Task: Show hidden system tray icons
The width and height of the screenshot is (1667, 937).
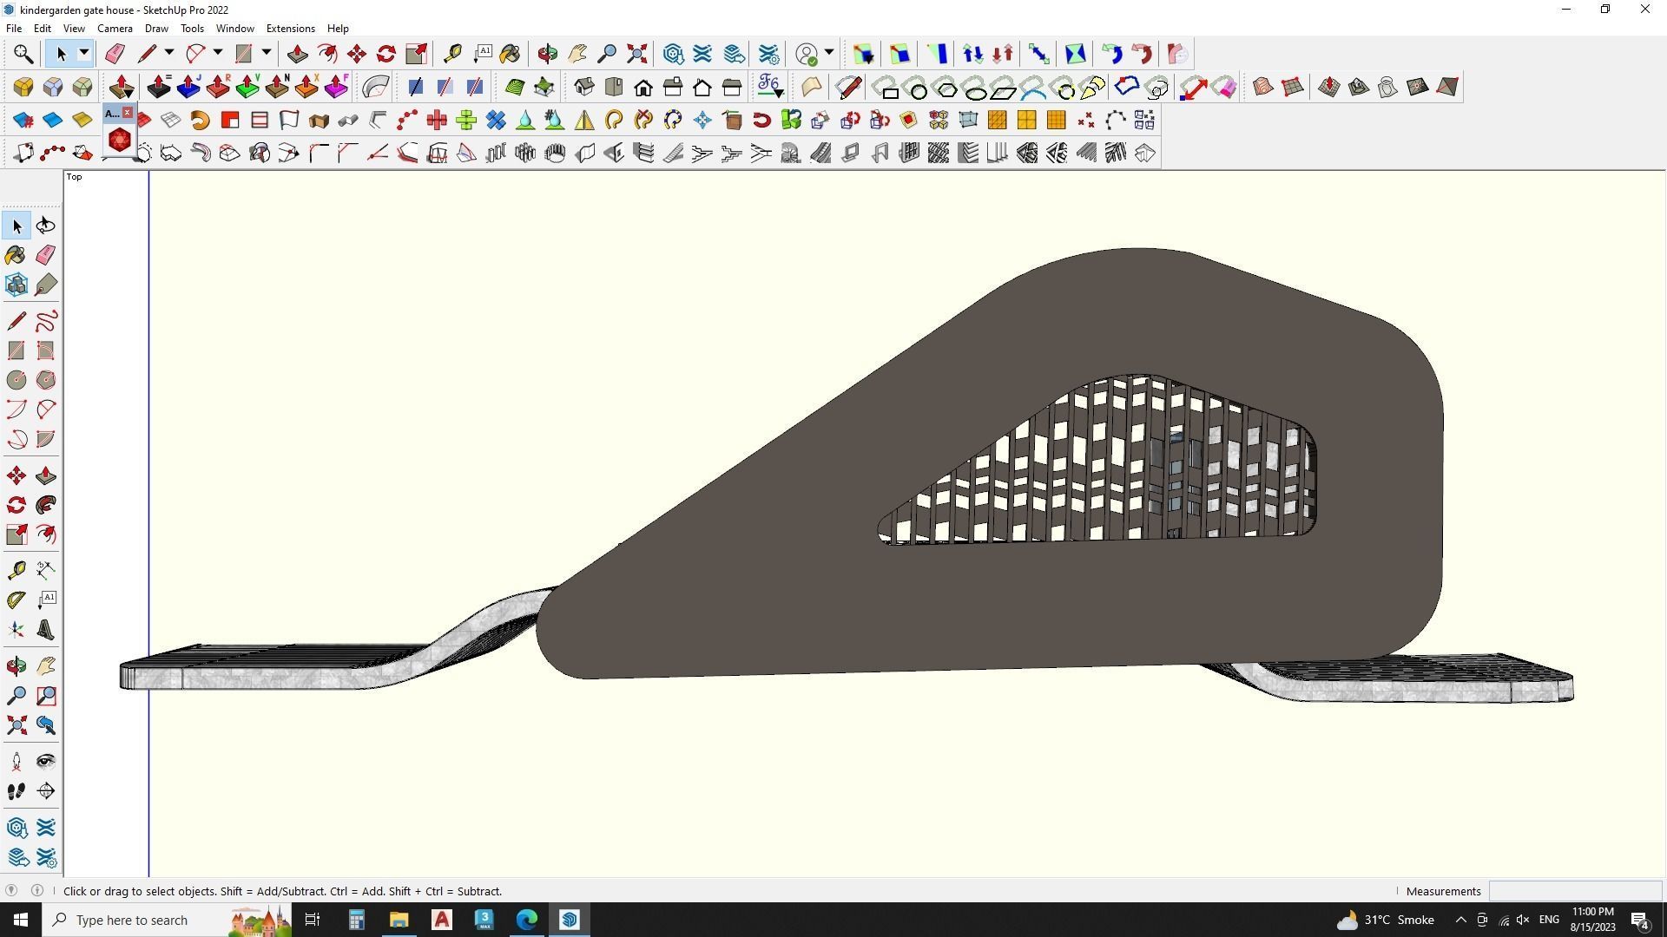Action: tap(1460, 920)
